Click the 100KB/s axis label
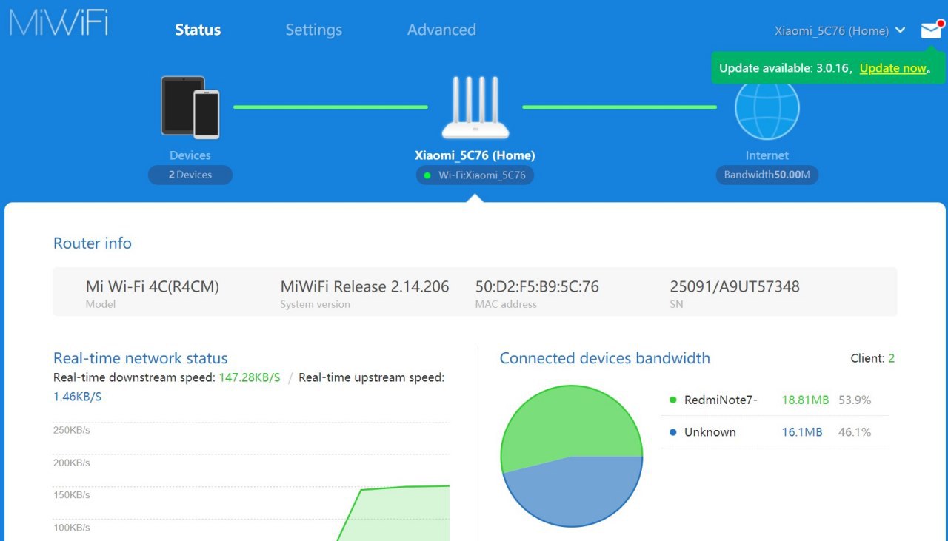Viewport: 948px width, 541px height. (x=72, y=528)
